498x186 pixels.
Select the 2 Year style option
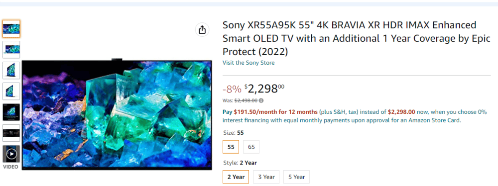tap(236, 177)
